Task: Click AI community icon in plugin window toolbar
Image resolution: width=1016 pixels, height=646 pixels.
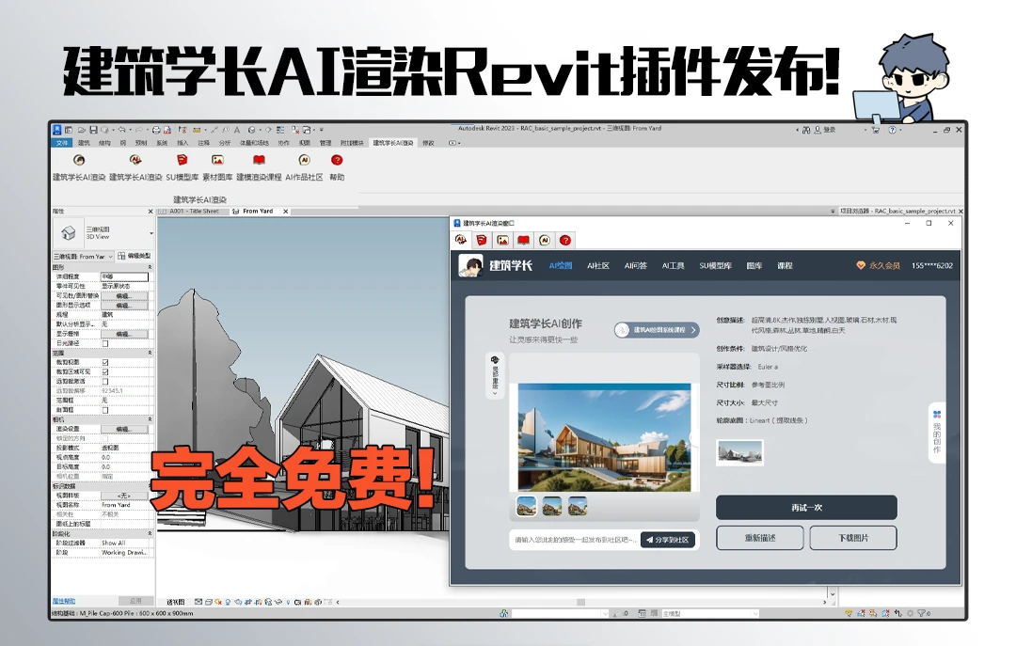Action: (x=545, y=241)
